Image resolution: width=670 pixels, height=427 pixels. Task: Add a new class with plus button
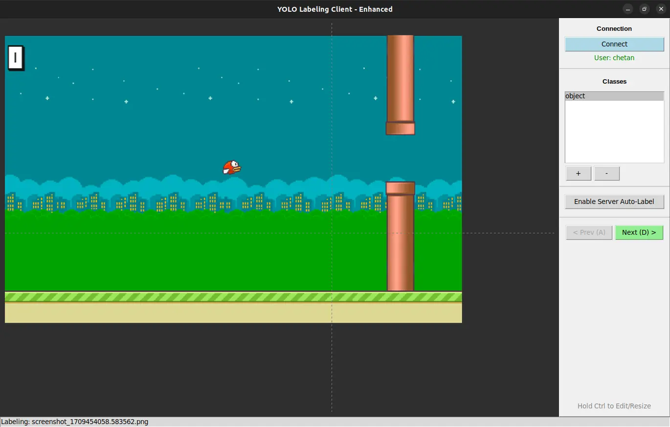click(x=579, y=174)
